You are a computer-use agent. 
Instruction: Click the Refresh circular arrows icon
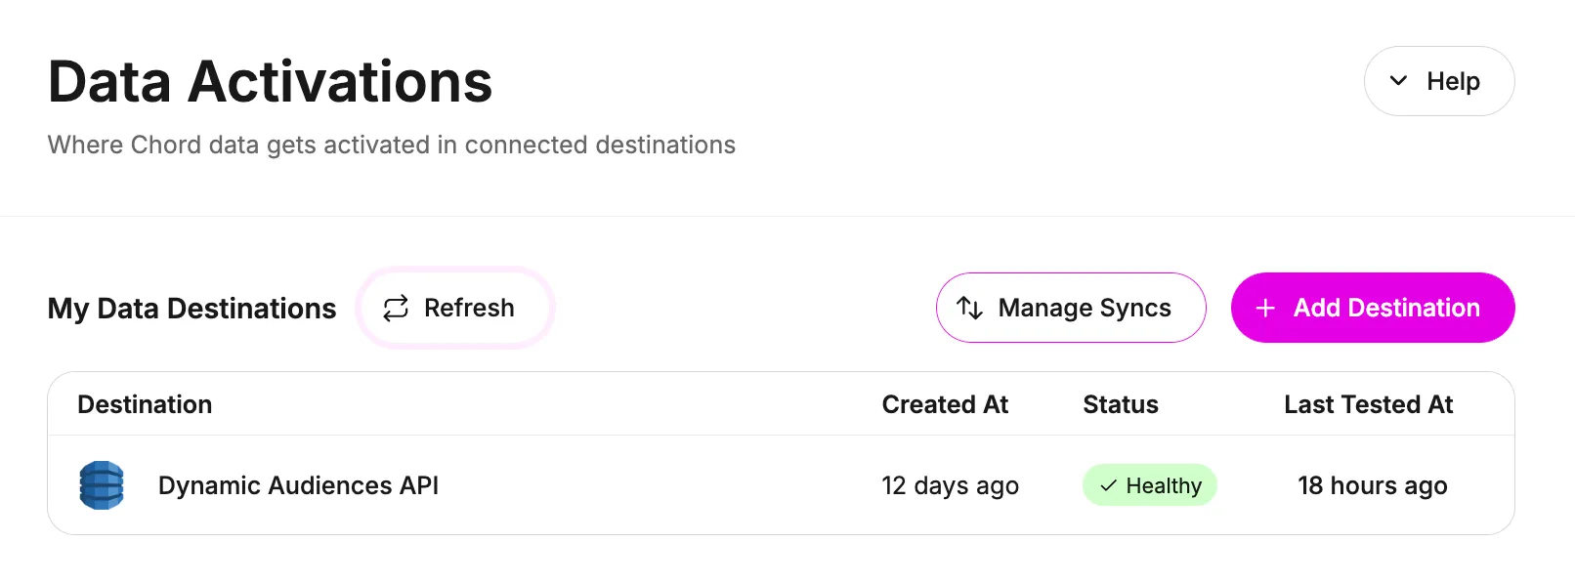pyautogui.click(x=396, y=309)
